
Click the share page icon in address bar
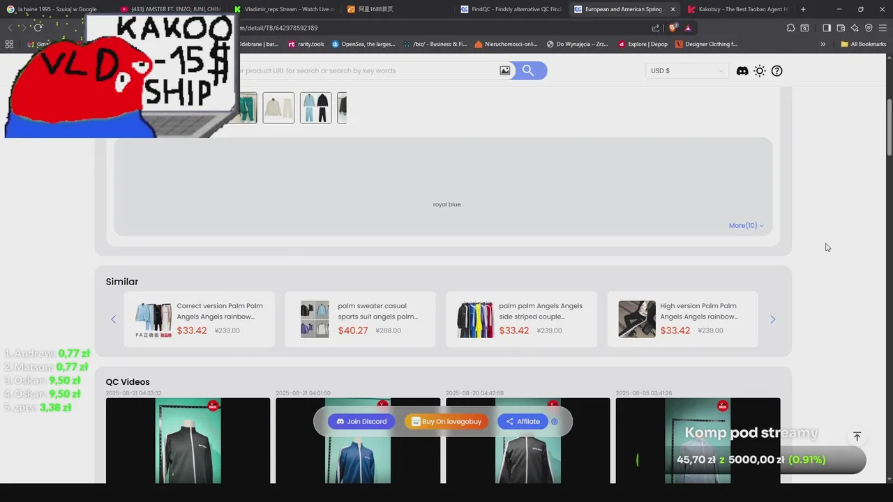656,28
